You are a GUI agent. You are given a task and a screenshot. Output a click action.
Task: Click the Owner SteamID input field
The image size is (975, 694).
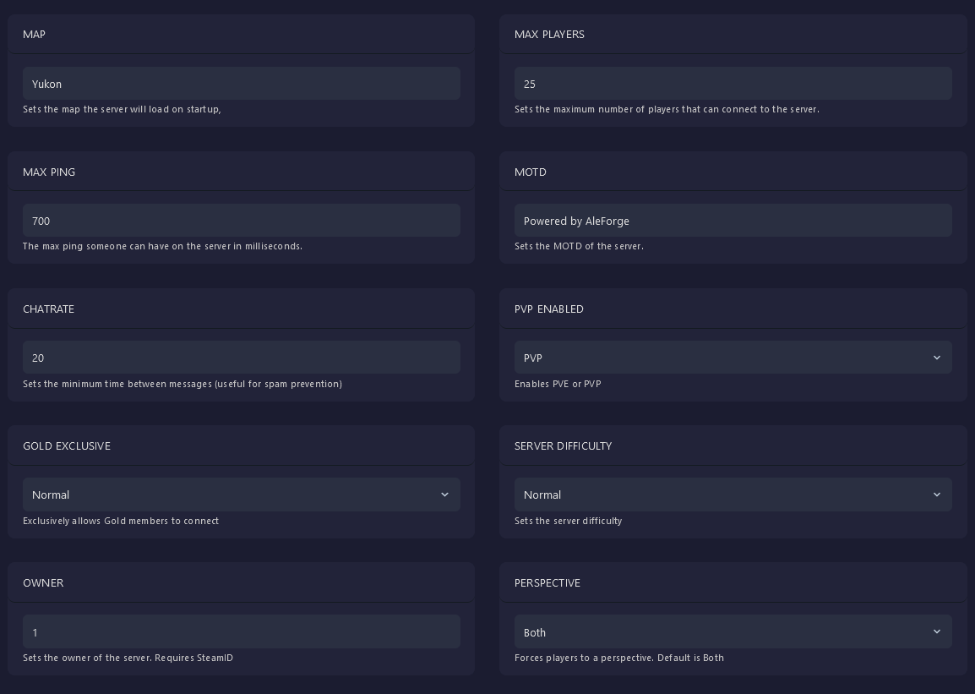coord(241,632)
